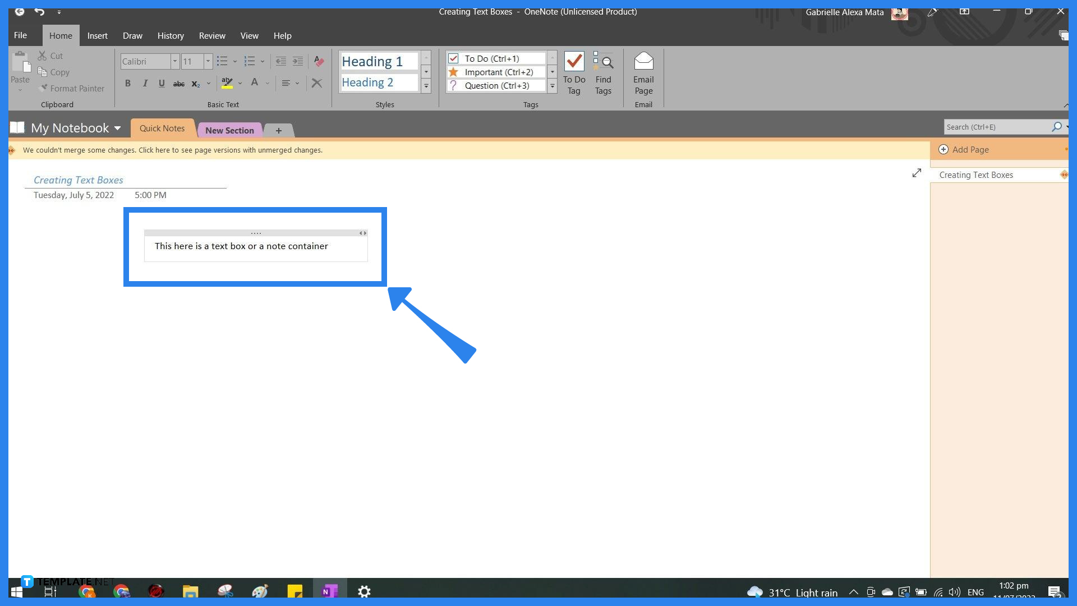
Task: Open the Insert menu tab
Action: coord(97,35)
